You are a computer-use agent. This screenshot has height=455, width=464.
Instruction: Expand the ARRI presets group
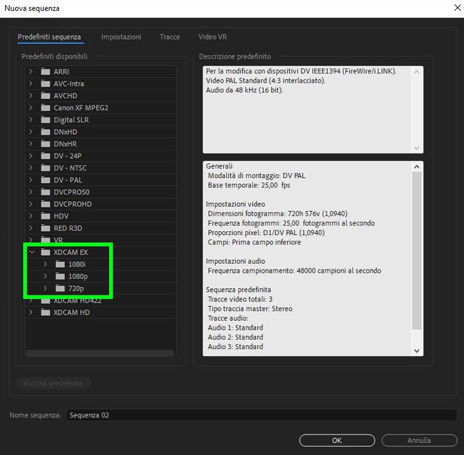pos(31,71)
